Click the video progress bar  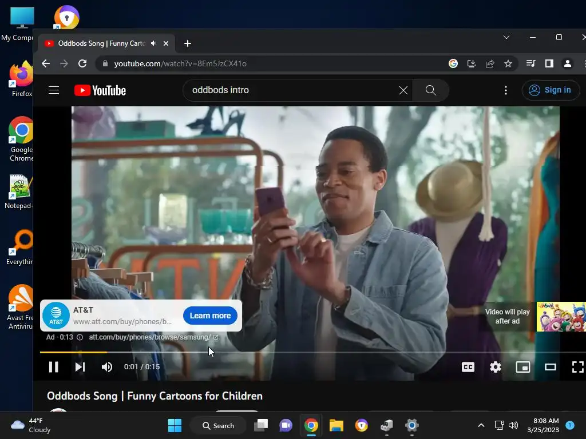click(313, 352)
